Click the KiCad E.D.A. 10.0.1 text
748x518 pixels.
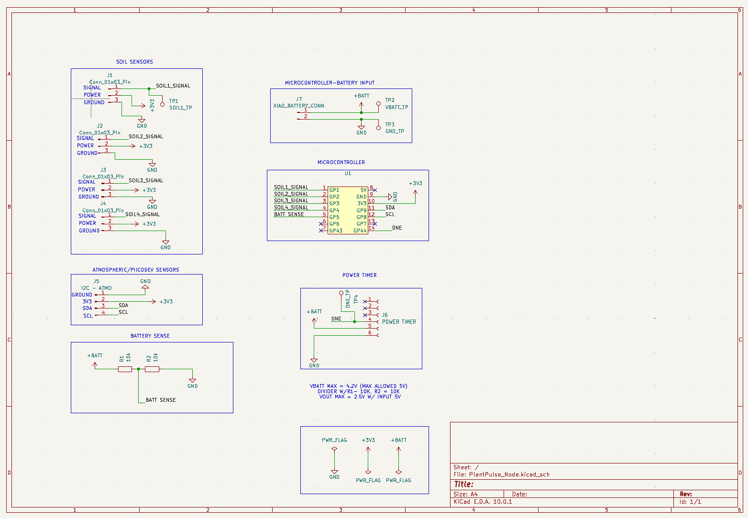[x=483, y=502]
